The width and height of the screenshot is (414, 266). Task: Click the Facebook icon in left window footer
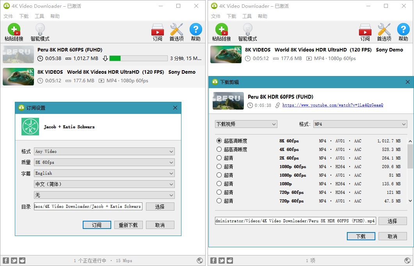tap(6, 261)
